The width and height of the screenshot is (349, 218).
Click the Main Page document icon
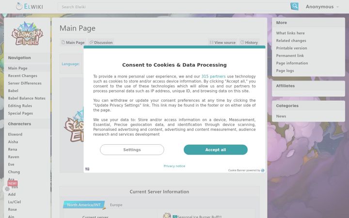click(63, 42)
